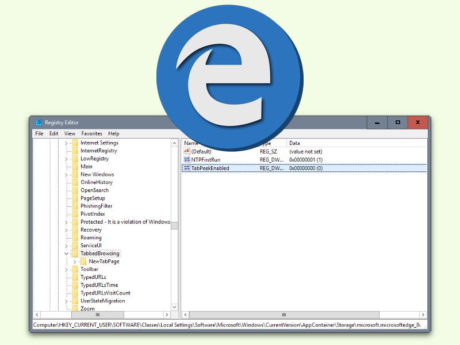The height and width of the screenshot is (345, 460).
Task: Click the folder icon beside TypedURLsTime
Action: (x=75, y=285)
